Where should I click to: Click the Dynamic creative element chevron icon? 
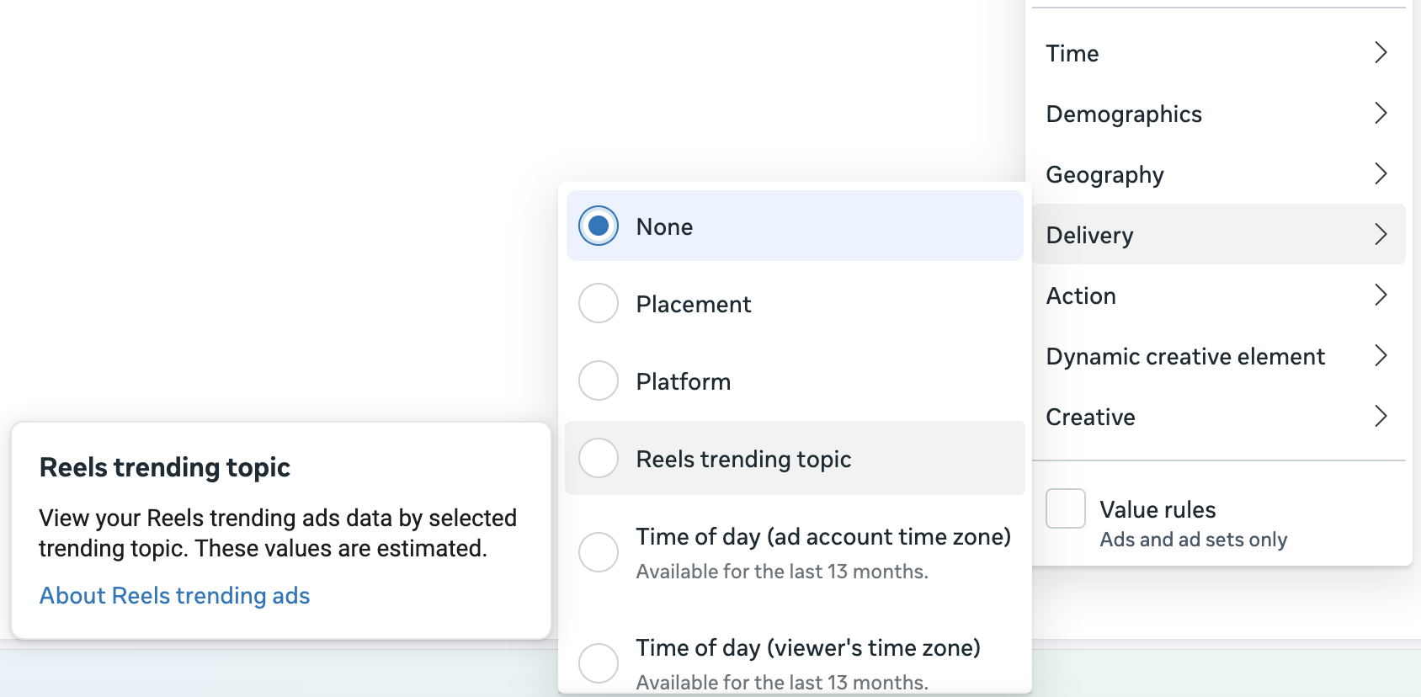[1380, 355]
